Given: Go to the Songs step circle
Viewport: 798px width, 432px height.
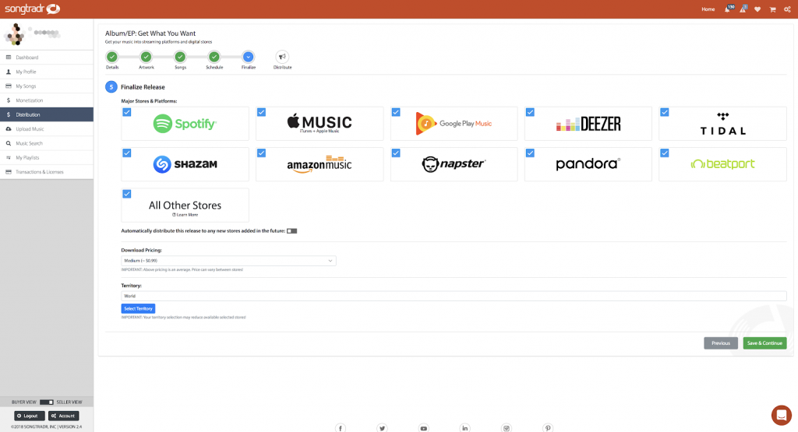Looking at the screenshot, I should point(180,57).
